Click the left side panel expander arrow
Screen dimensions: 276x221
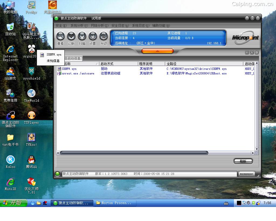click(x=55, y=112)
